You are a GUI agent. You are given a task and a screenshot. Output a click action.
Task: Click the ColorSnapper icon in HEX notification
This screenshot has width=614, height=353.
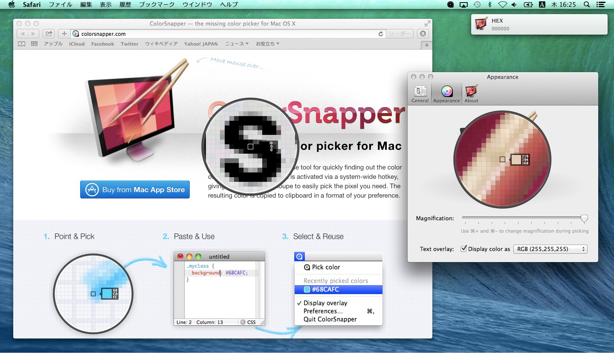pos(482,25)
